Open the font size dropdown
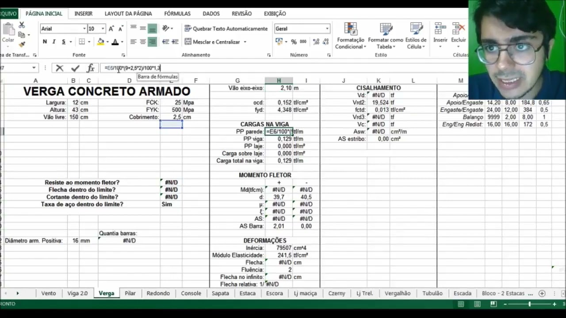 coord(103,29)
